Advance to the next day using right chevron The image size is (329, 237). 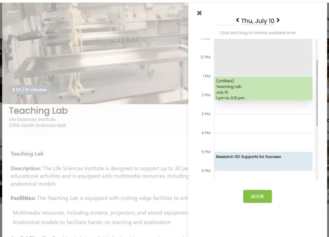pos(278,20)
